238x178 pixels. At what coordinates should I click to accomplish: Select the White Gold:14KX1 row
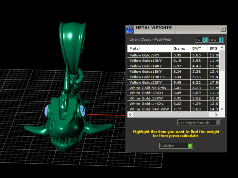point(174,104)
